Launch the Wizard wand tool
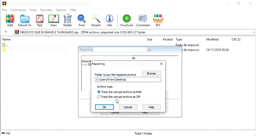 [x=96, y=20]
